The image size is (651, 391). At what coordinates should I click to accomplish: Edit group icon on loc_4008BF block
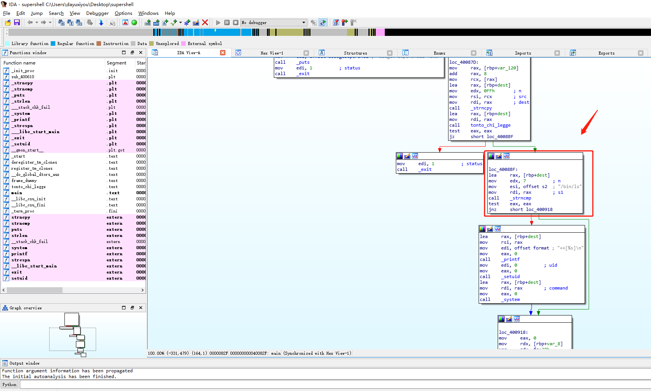[499, 156]
